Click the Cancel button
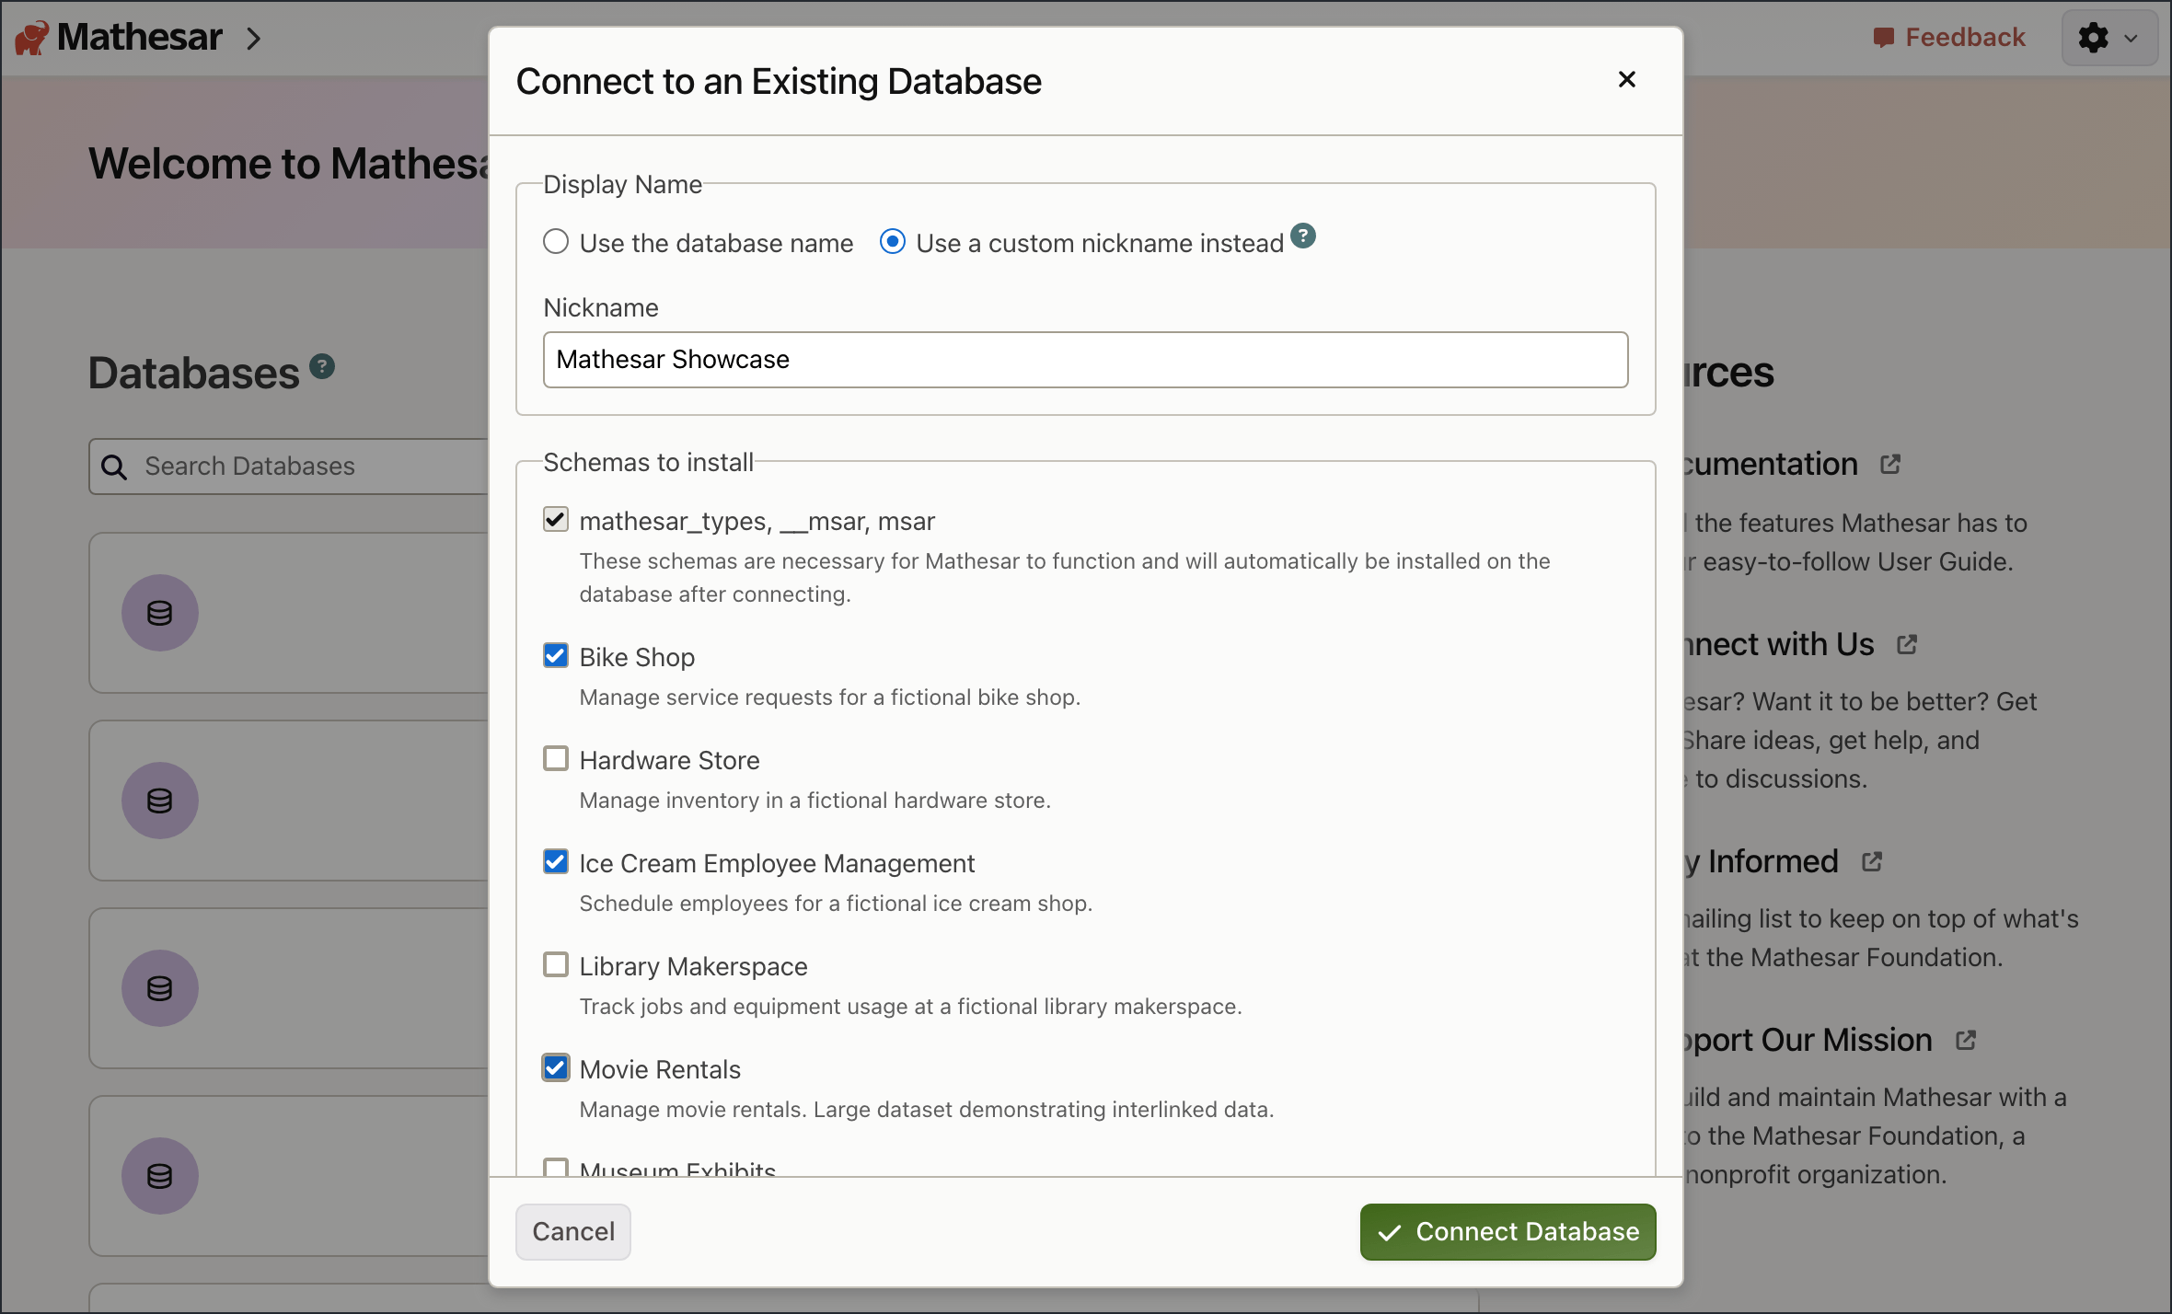Screen dimensions: 2172x1314 tap(573, 1232)
